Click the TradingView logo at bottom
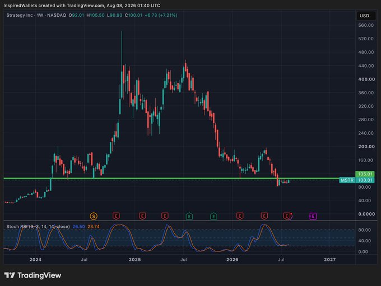 (x=32, y=275)
